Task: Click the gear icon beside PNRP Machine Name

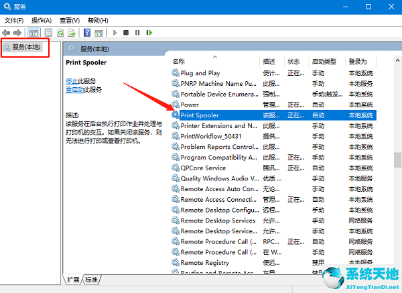Action: pyautogui.click(x=176, y=83)
